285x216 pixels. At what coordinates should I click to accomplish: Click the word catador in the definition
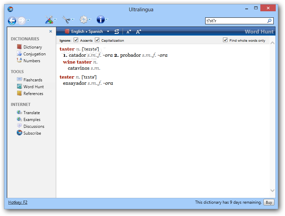(77, 55)
